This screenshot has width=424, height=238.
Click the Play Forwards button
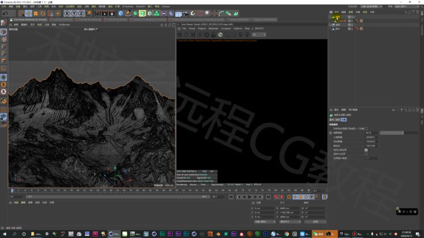pyautogui.click(x=249, y=197)
